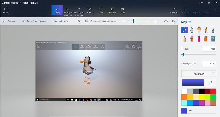This screenshot has width=220, height=117.
Task: Open the three-dots more options menu
Action: pyautogui.click(x=216, y=9)
